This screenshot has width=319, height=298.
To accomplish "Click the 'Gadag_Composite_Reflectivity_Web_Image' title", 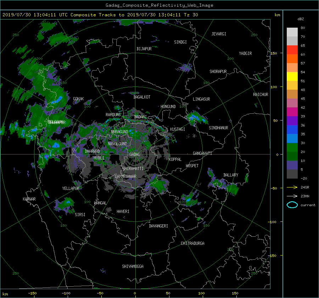I will click(159, 5).
